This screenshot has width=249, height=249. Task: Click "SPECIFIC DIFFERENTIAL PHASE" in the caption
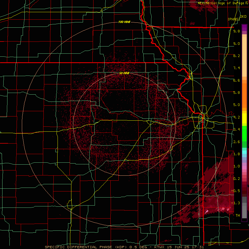79,247
